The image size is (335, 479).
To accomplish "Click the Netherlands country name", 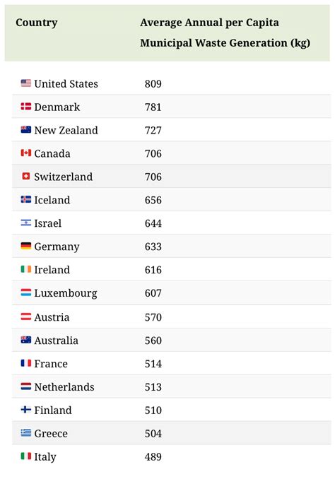I will coord(64,386).
